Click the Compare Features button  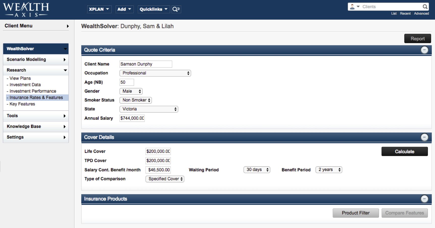coord(404,213)
